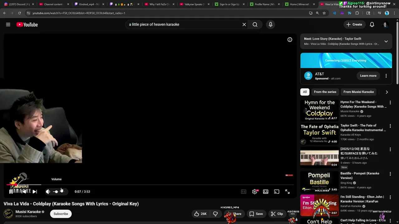Bookmark this page with the star icon
Screen dimensions: 399x224
(324, 13)
